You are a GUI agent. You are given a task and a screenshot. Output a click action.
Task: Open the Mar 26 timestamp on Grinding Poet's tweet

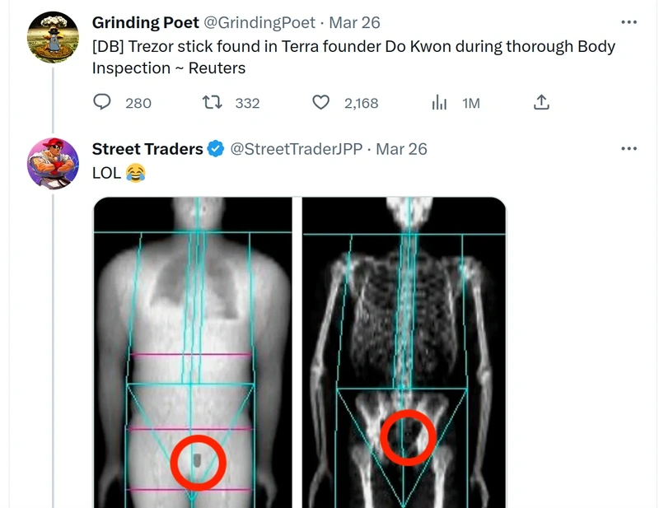click(354, 22)
